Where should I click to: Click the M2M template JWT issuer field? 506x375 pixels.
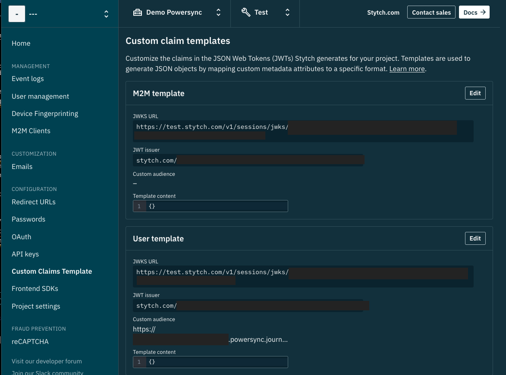click(x=248, y=160)
